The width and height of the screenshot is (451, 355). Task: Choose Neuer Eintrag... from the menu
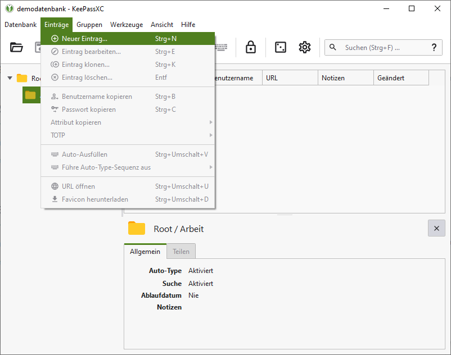tap(84, 39)
